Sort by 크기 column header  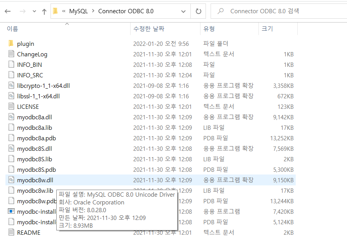pyautogui.click(x=267, y=29)
